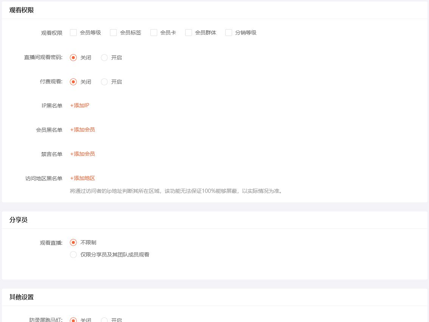The width and height of the screenshot is (429, 322).
Task: Click the 观看权限 section heading
Action: click(21, 10)
